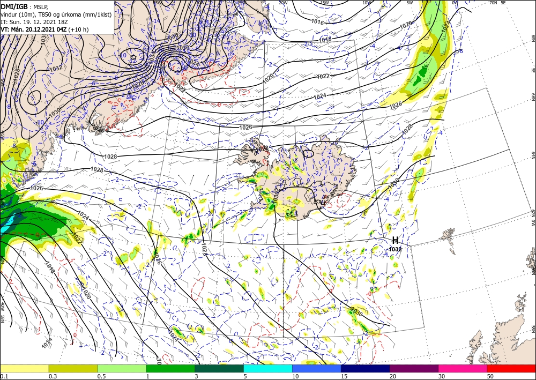The height and width of the screenshot is (380, 536).
Task: Click the light green 0.5–1 legend swatch
Action: [122, 368]
